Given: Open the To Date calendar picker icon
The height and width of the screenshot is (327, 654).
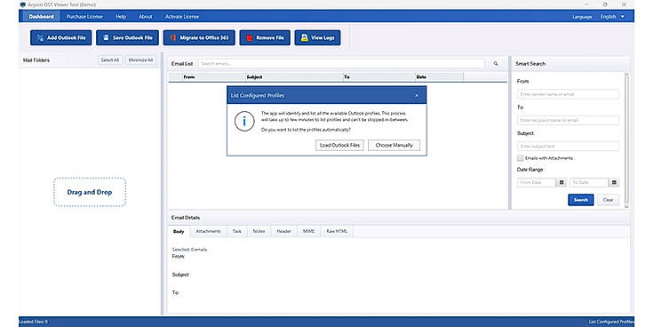Looking at the screenshot, I should click(614, 183).
